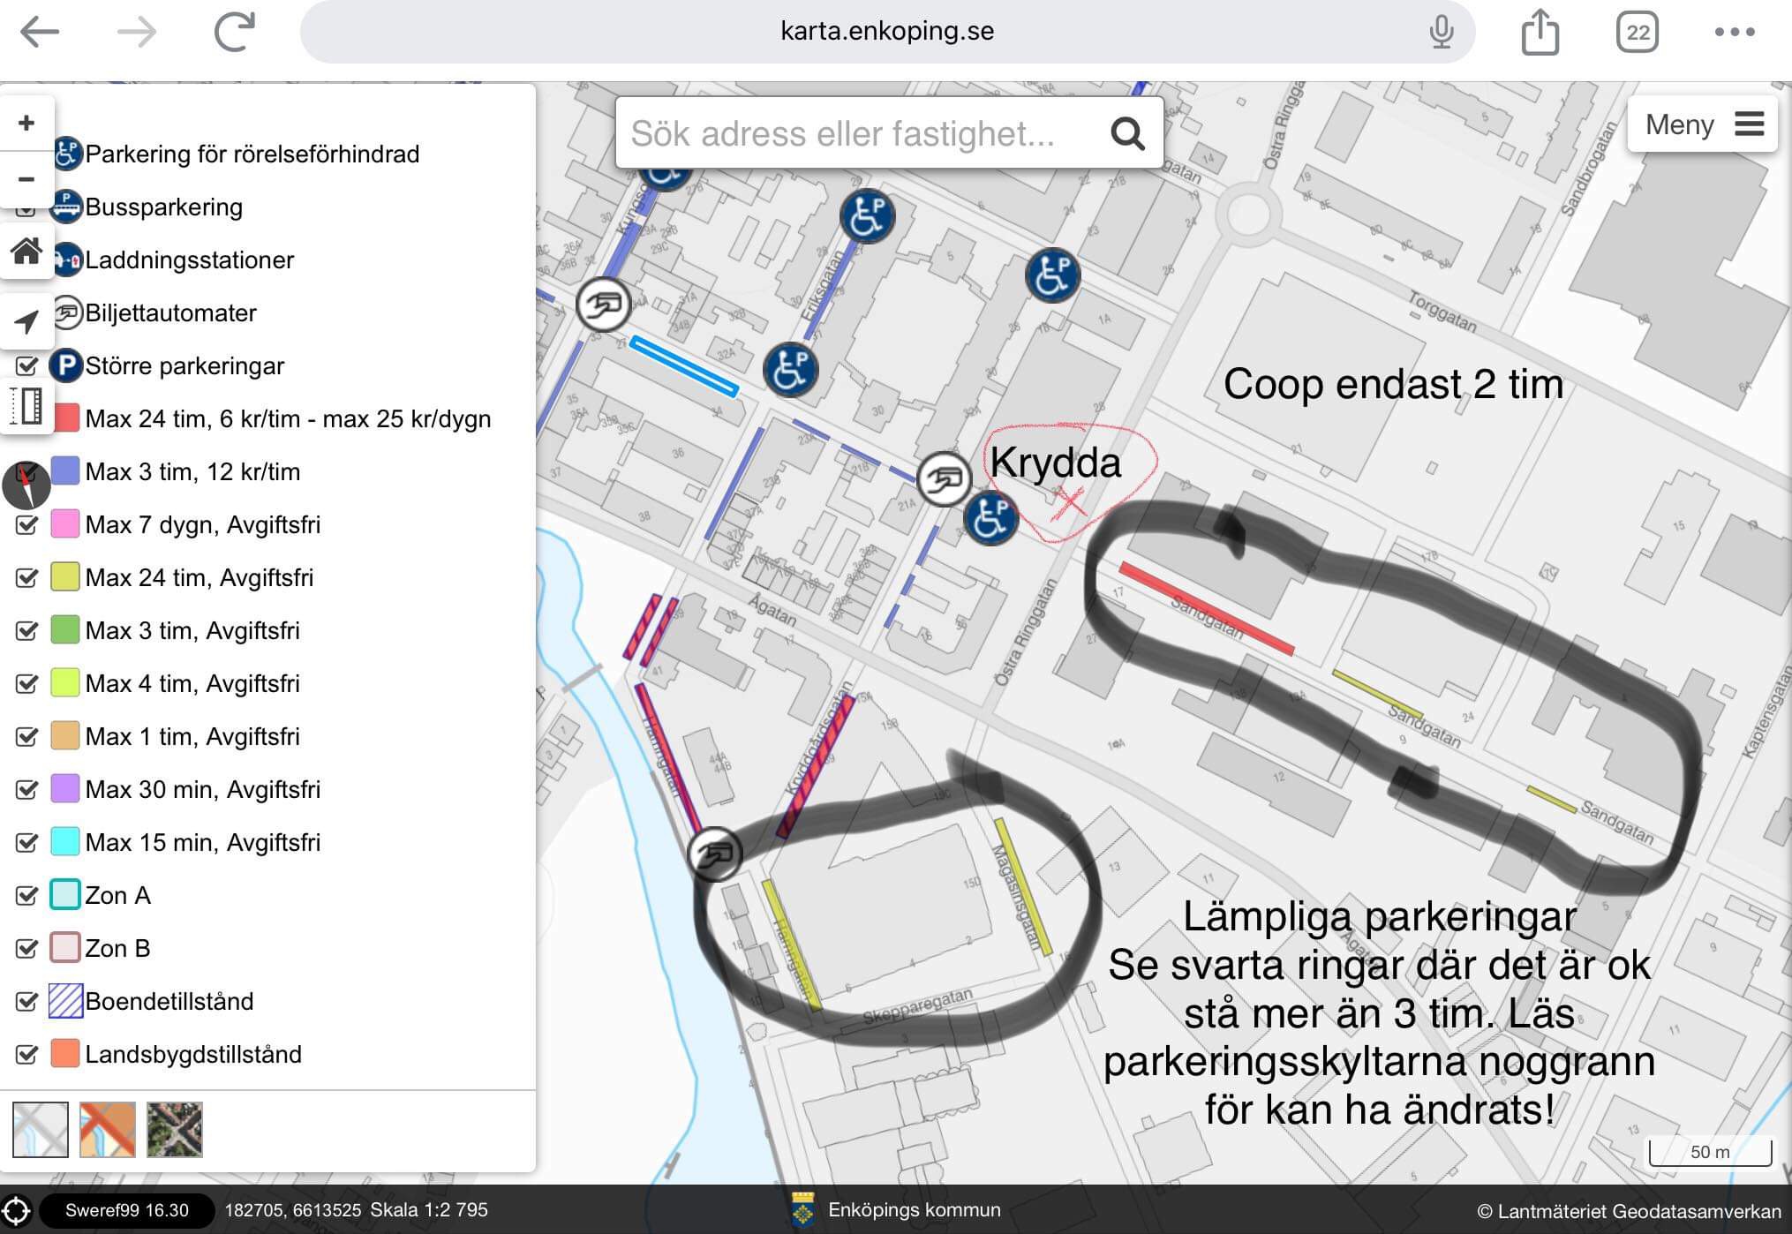Toggle the Boendetillstånd layer checkbox
This screenshot has width=1792, height=1234.
coord(27,1001)
